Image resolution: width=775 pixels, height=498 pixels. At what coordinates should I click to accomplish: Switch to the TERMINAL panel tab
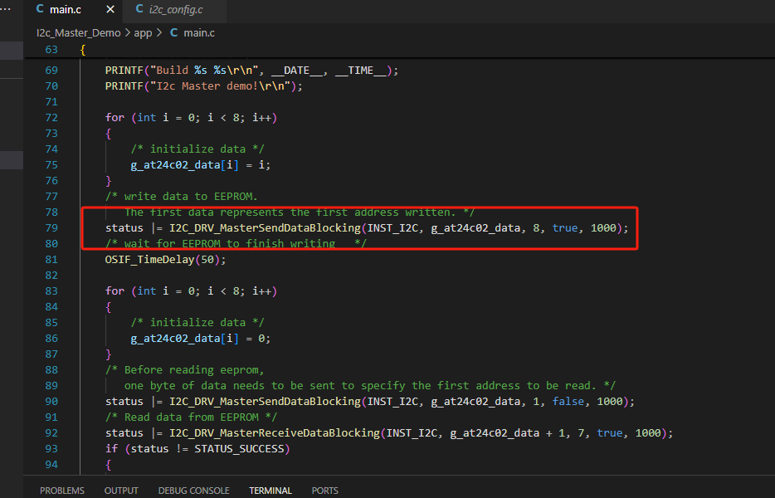click(x=271, y=490)
